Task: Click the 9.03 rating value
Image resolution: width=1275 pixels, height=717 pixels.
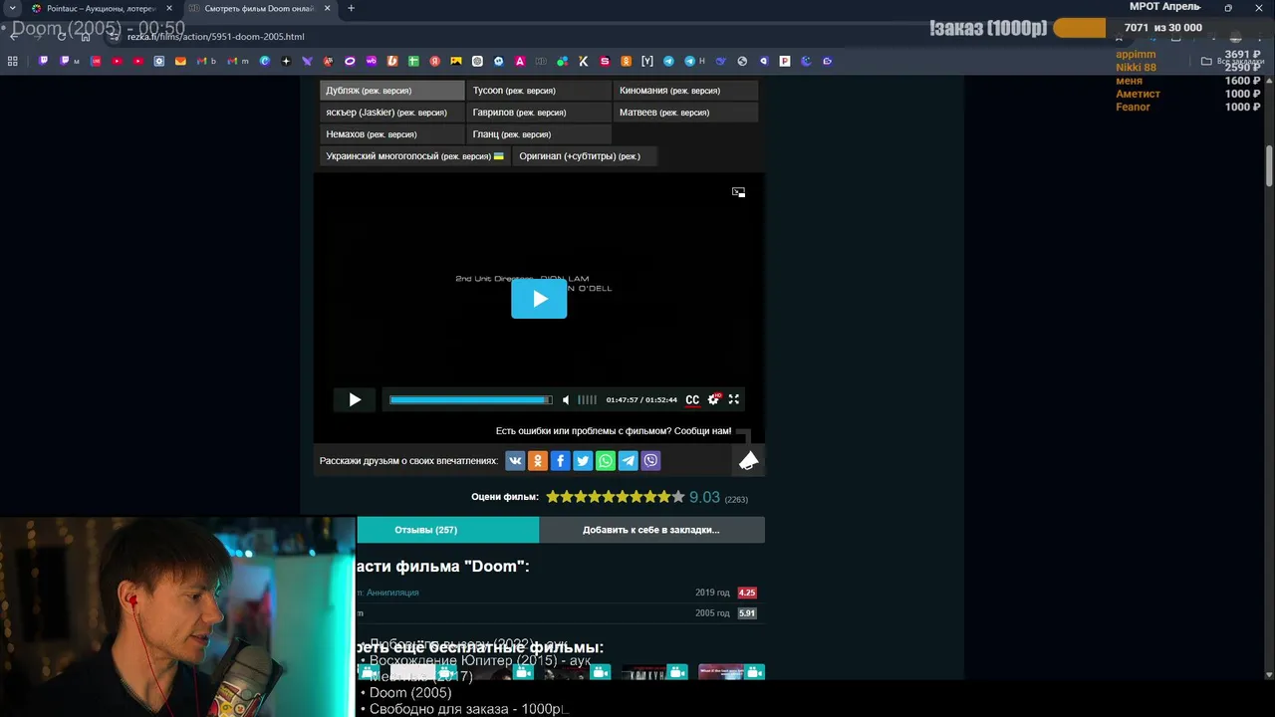Action: pyautogui.click(x=704, y=497)
